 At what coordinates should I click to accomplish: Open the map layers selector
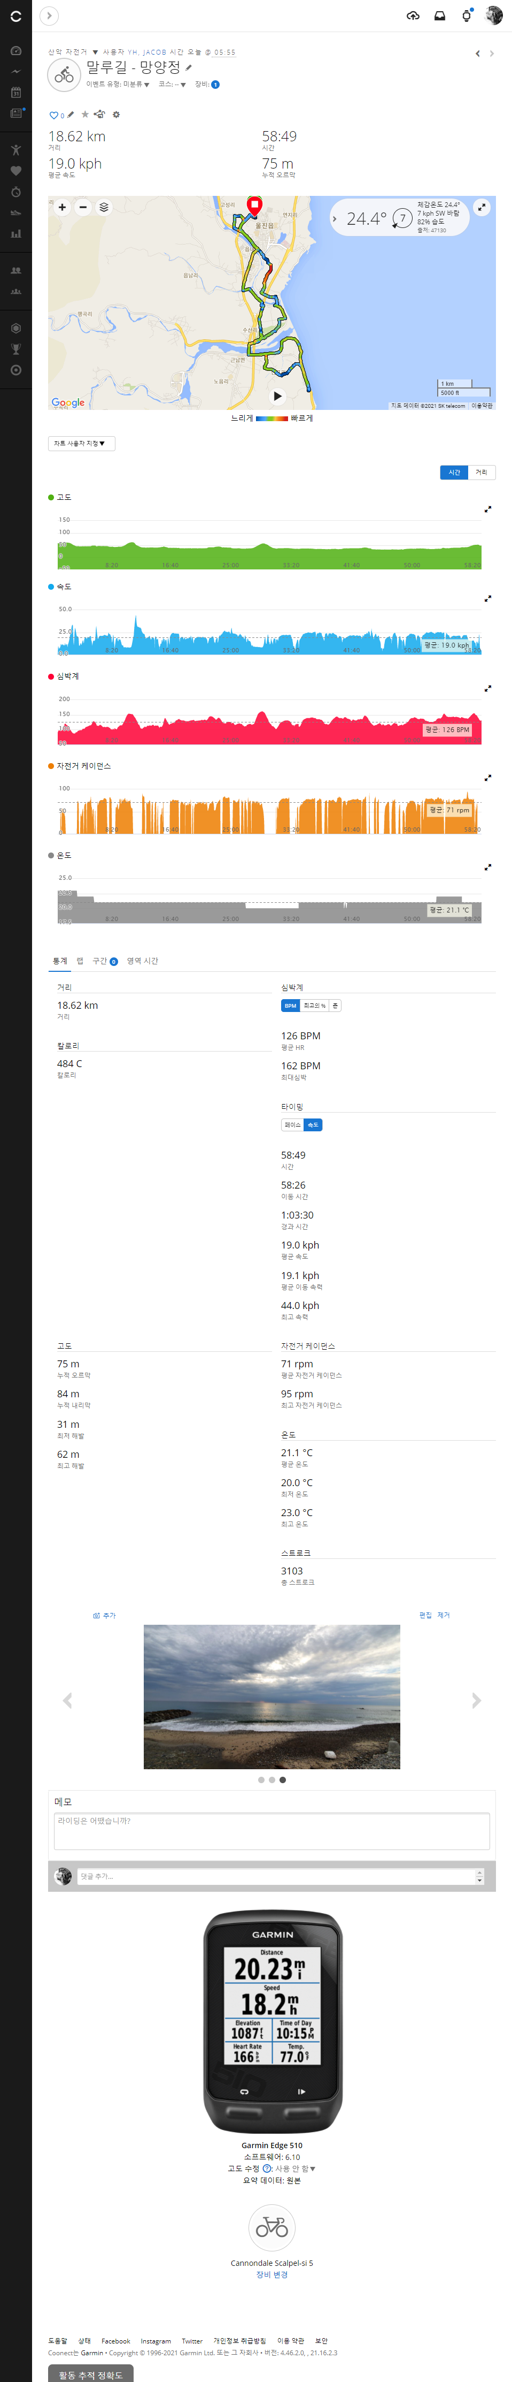(104, 207)
